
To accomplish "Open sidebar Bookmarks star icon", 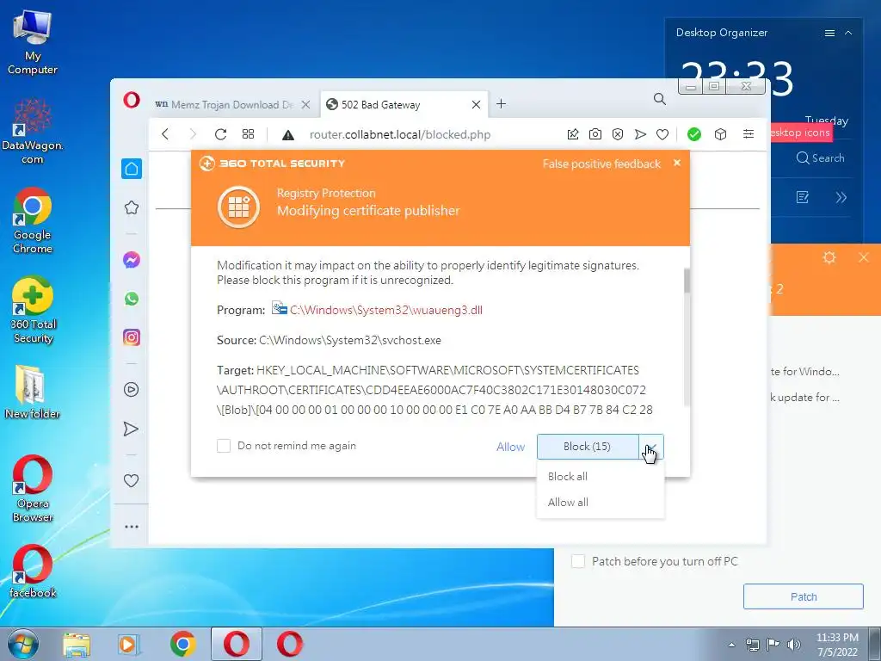I will pyautogui.click(x=132, y=208).
